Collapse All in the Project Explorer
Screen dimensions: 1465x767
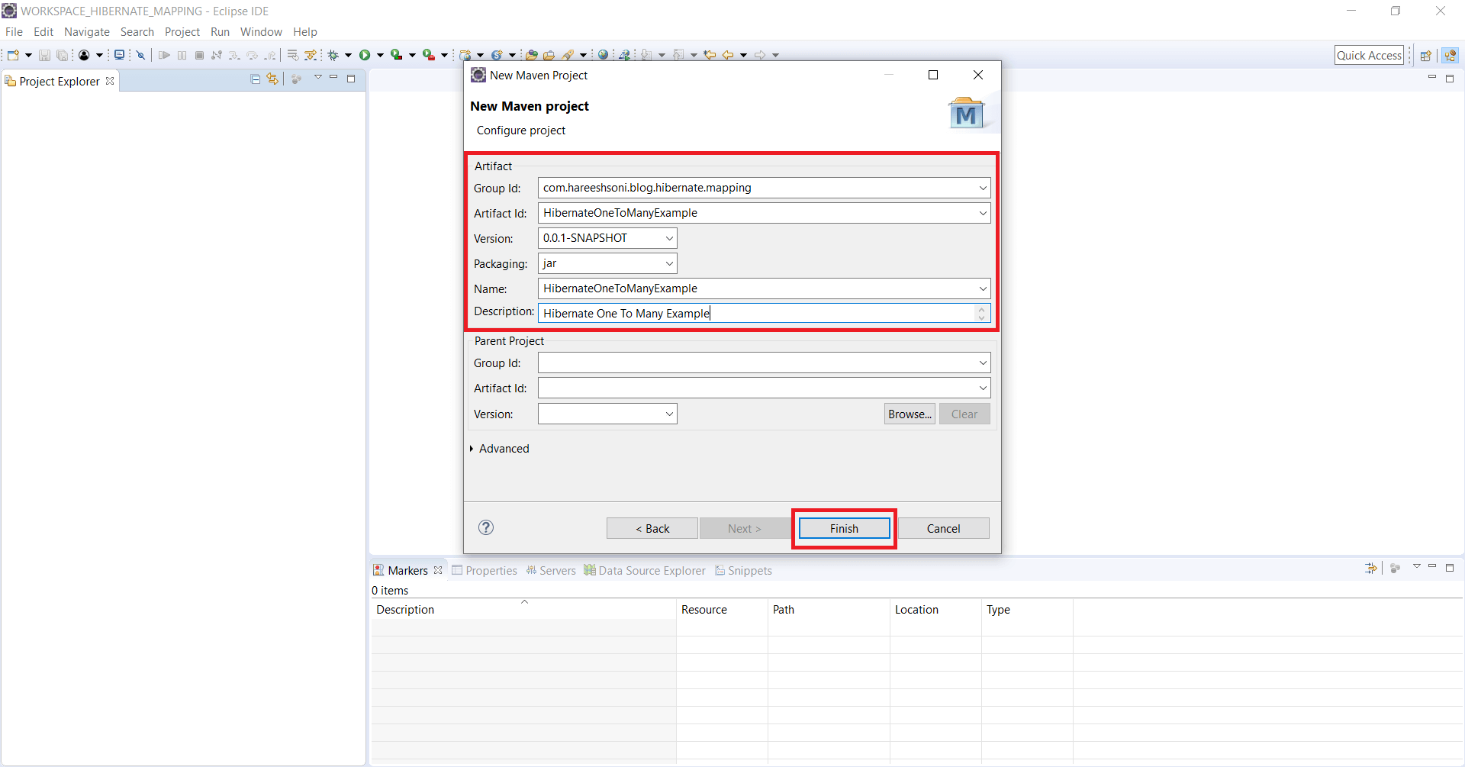point(255,79)
